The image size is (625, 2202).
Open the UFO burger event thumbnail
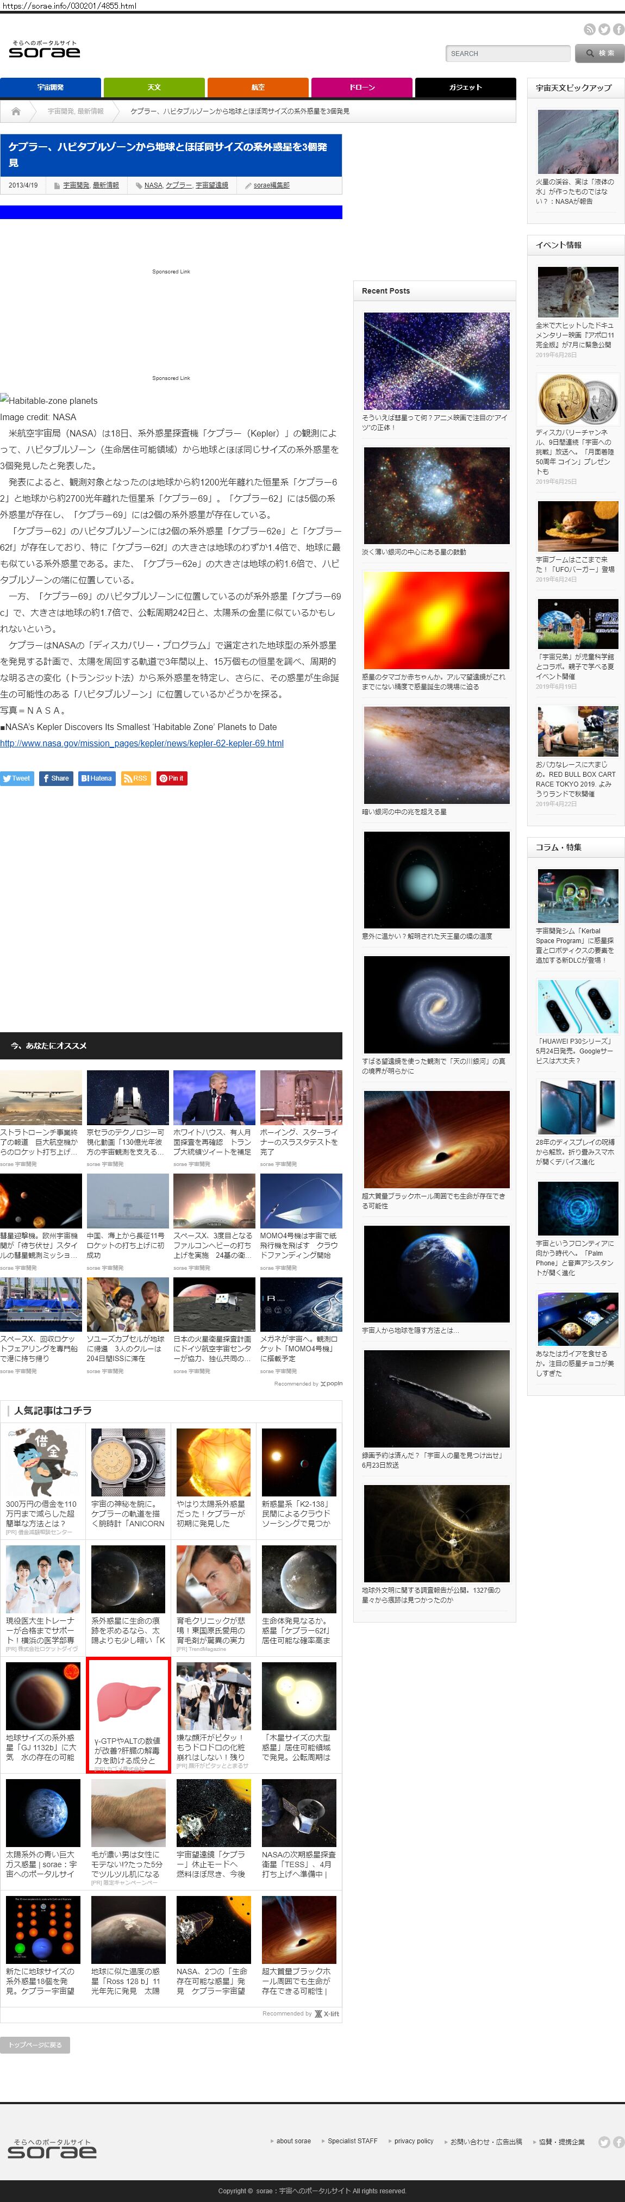coord(577,526)
